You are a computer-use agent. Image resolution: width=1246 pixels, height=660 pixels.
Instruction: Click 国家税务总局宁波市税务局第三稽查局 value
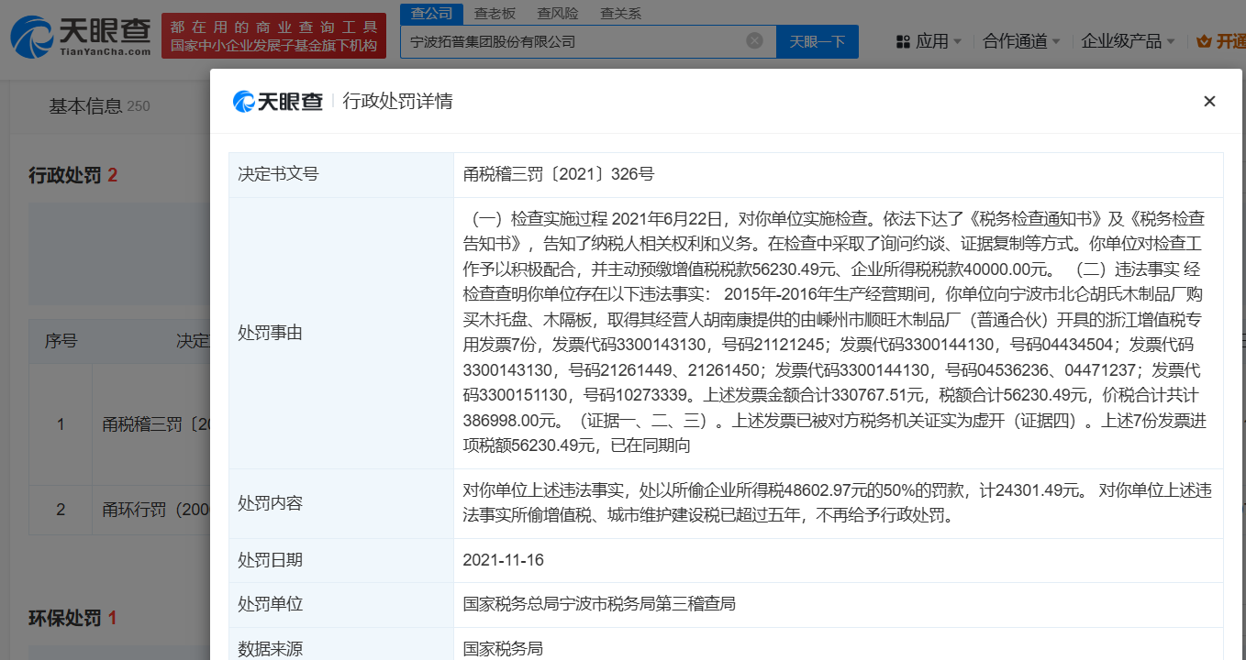[x=599, y=605]
